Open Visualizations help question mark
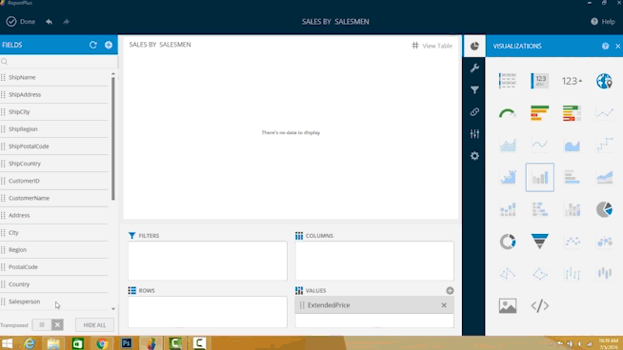This screenshot has height=350, width=623. click(605, 46)
